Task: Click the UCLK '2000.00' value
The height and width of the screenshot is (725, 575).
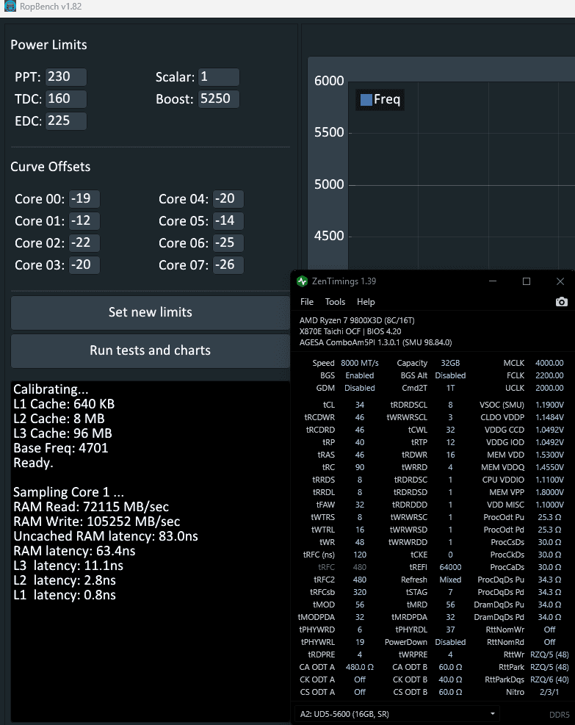Action: [549, 389]
